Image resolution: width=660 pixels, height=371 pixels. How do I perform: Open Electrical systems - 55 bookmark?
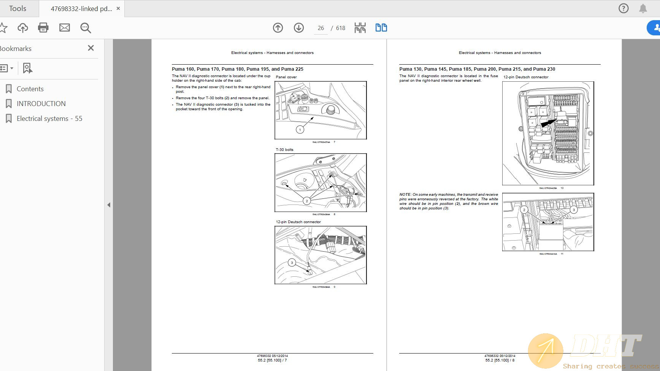[49, 118]
